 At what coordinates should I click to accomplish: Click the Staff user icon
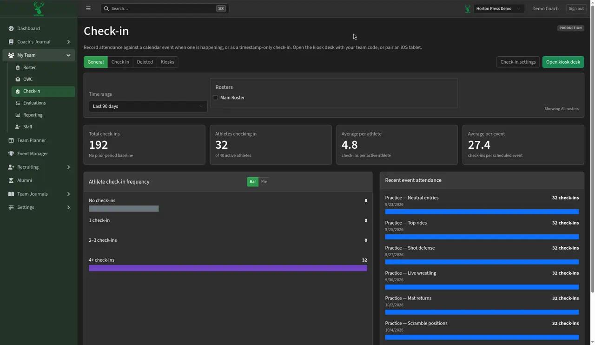click(x=18, y=127)
